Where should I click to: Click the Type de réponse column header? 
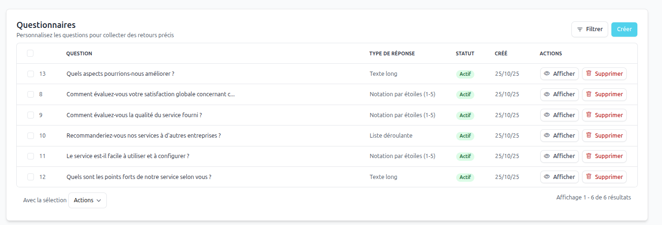392,53
